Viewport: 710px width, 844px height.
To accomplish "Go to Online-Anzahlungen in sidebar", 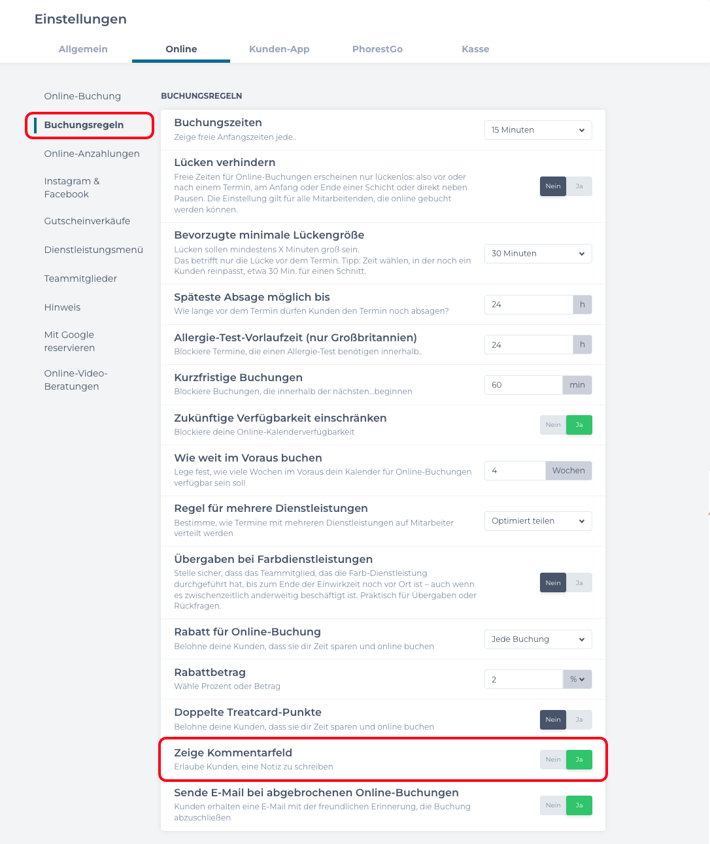I will click(92, 154).
